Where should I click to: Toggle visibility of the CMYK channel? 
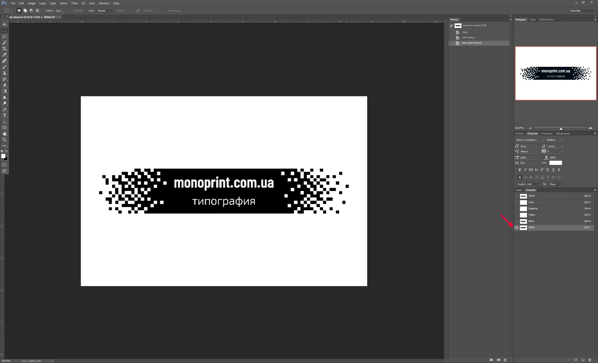coord(517,196)
